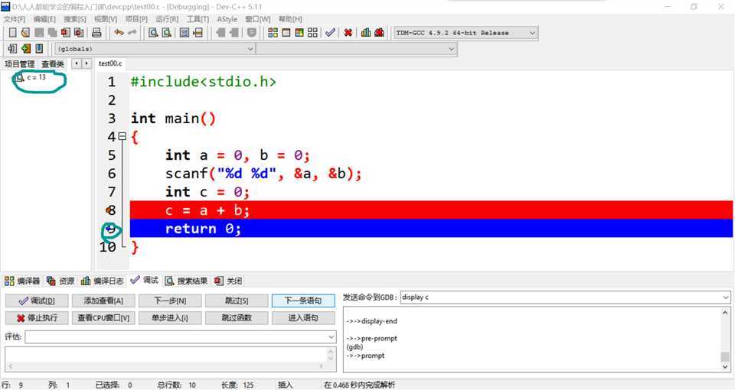Click the green arrow icon in second toolbar row

(26, 48)
